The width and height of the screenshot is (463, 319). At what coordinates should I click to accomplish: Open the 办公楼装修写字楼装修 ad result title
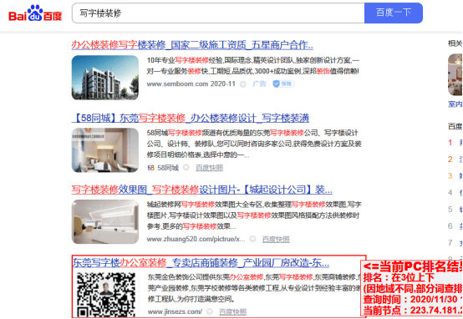pyautogui.click(x=192, y=45)
